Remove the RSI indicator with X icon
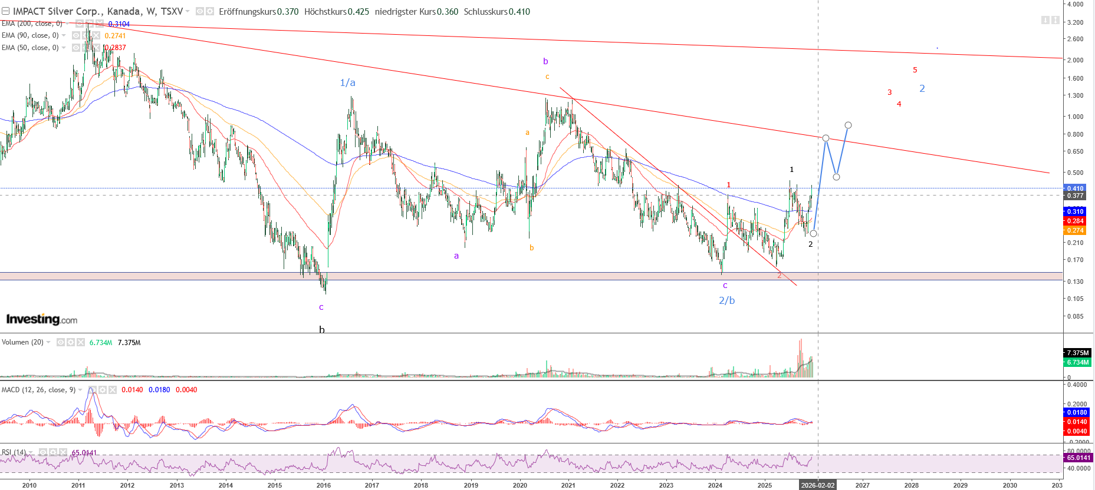 (x=63, y=452)
